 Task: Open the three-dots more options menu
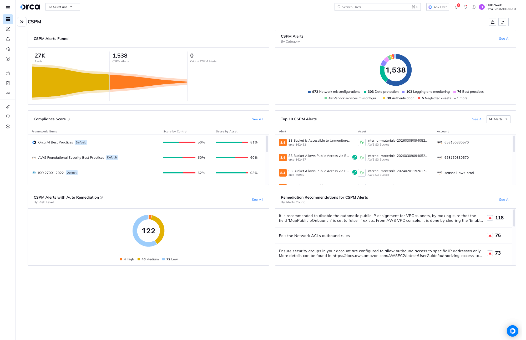tap(512, 22)
